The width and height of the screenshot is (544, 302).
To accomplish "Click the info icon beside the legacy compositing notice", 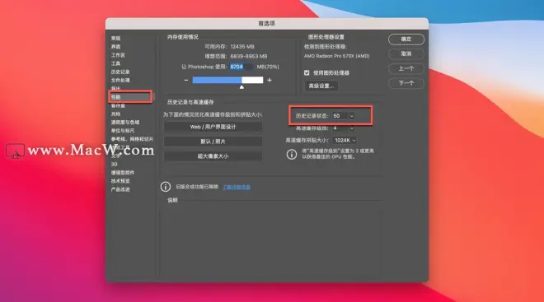I will [166, 187].
